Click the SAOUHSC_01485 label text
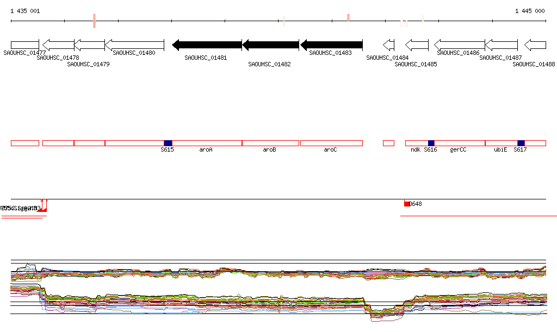 click(416, 64)
